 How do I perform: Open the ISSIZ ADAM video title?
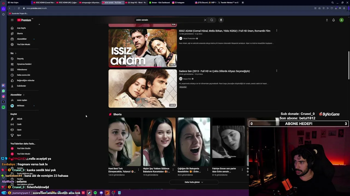[224, 31]
